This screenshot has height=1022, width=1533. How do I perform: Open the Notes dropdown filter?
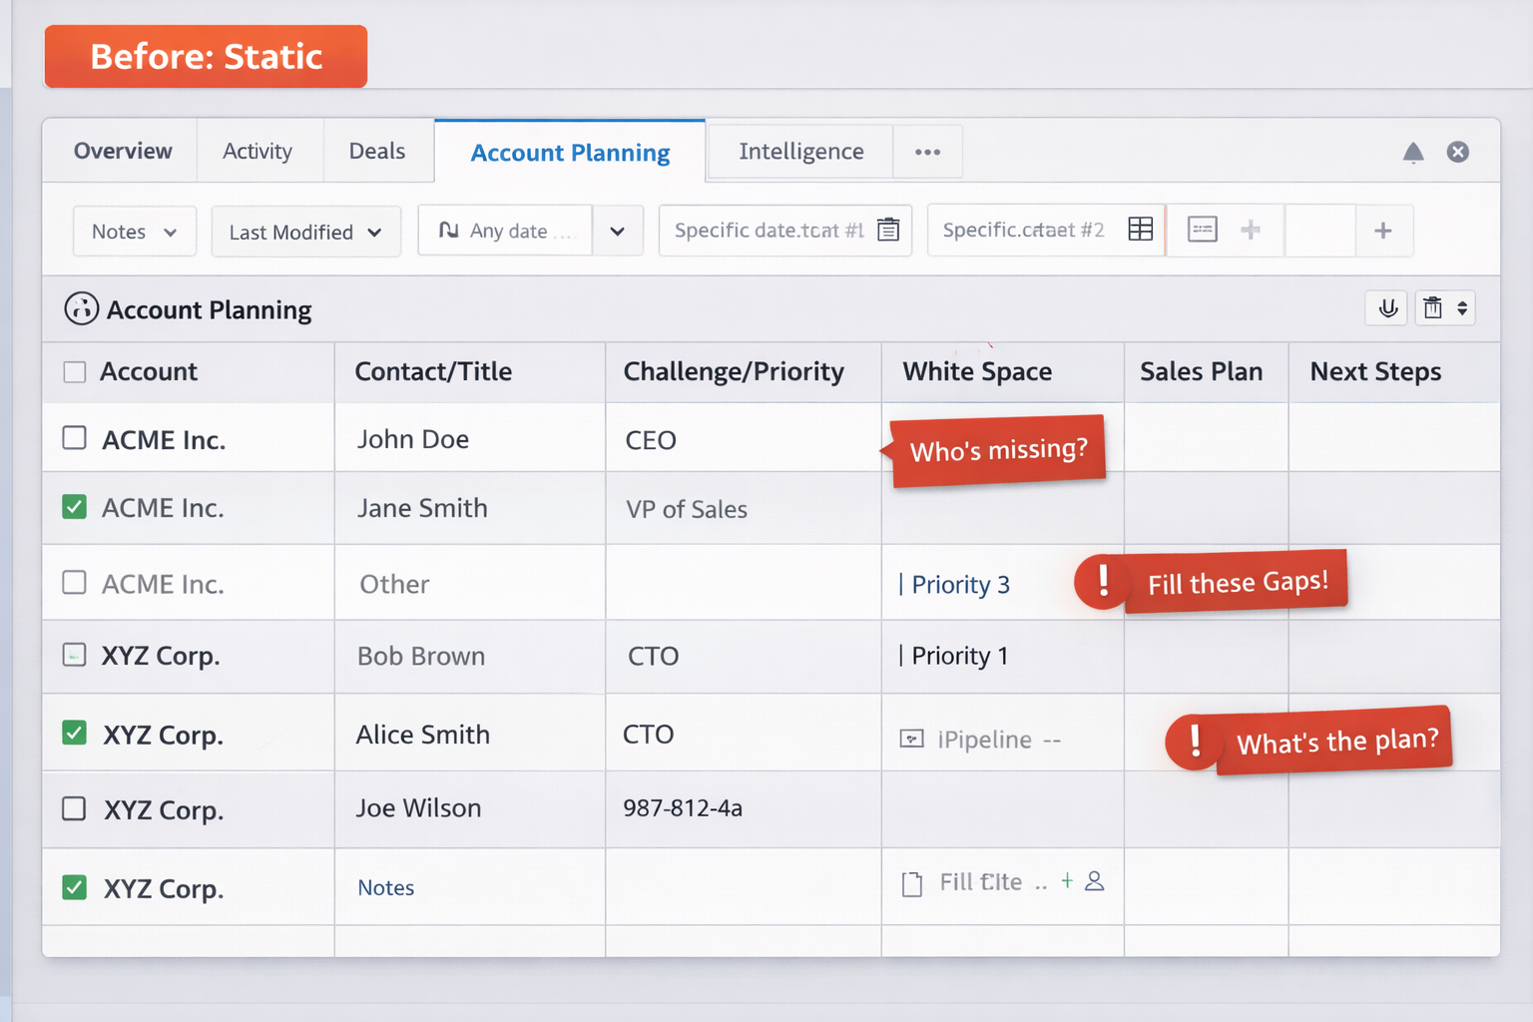tap(134, 232)
